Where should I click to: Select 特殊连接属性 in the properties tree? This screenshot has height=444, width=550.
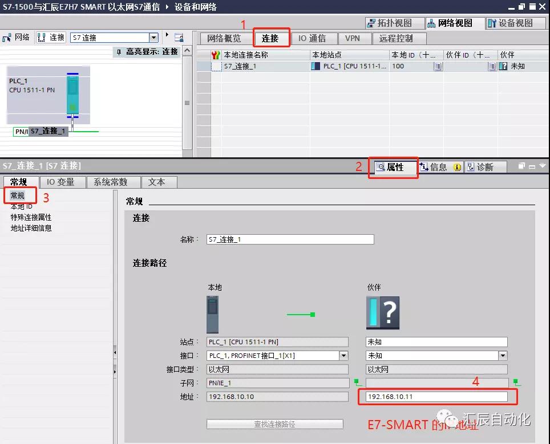[31, 217]
